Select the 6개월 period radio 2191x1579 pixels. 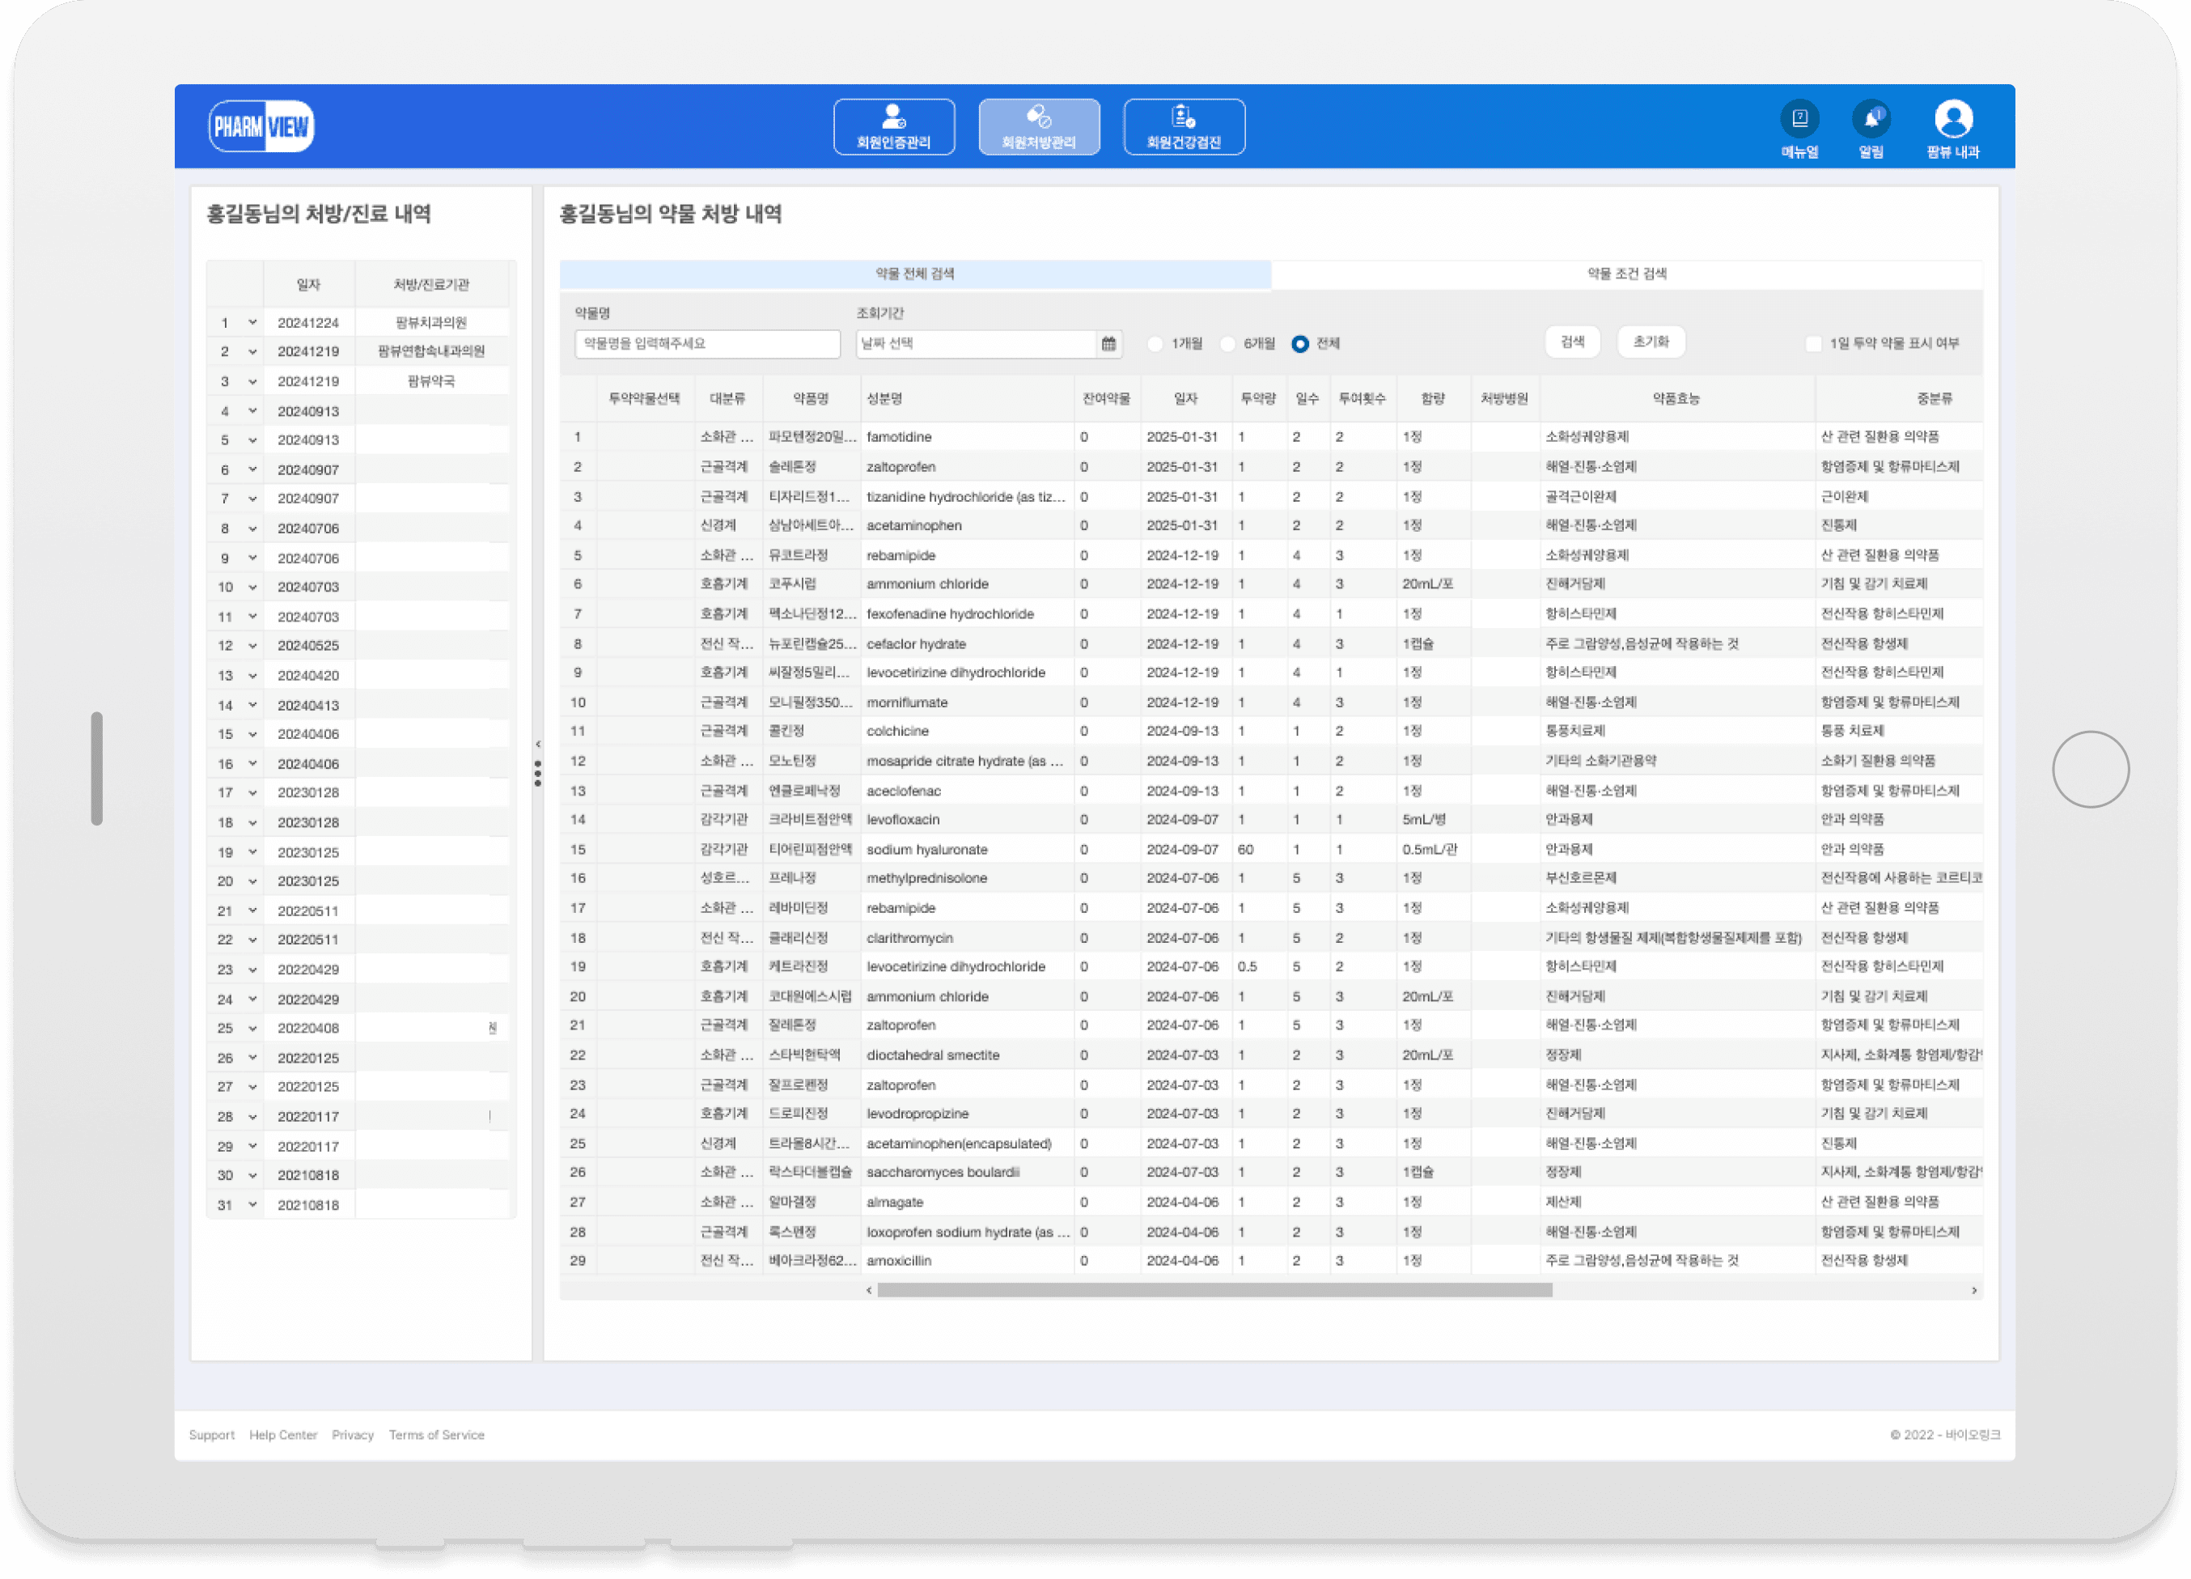pos(1228,344)
